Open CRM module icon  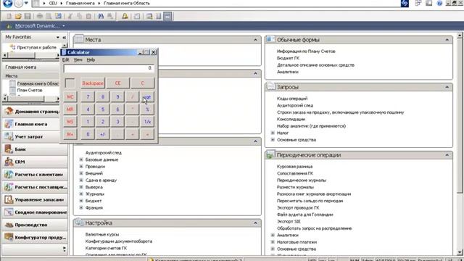click(x=9, y=162)
